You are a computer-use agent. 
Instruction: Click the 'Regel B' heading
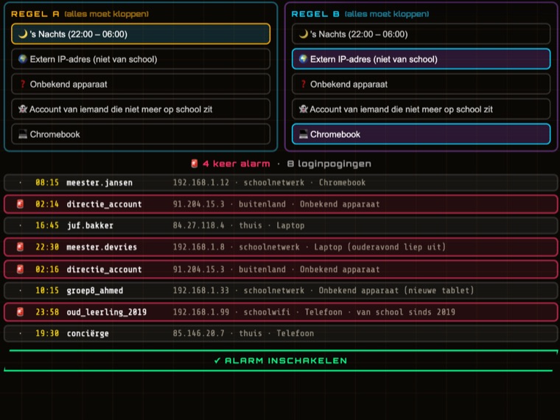tap(315, 14)
